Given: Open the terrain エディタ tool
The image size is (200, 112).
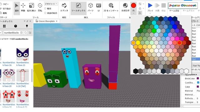Looking at the screenshot, I should (64, 7).
